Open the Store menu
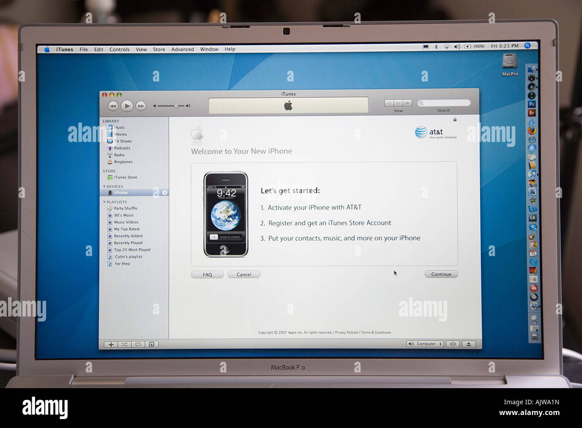 pyautogui.click(x=159, y=50)
